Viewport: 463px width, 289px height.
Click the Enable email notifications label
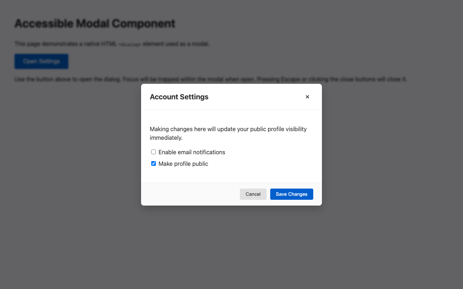click(x=192, y=152)
